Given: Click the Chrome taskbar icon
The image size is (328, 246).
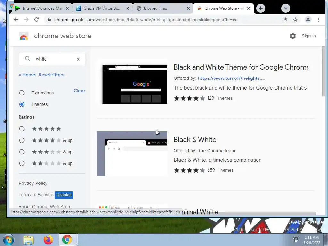Looking at the screenshot, I should click(67, 240).
